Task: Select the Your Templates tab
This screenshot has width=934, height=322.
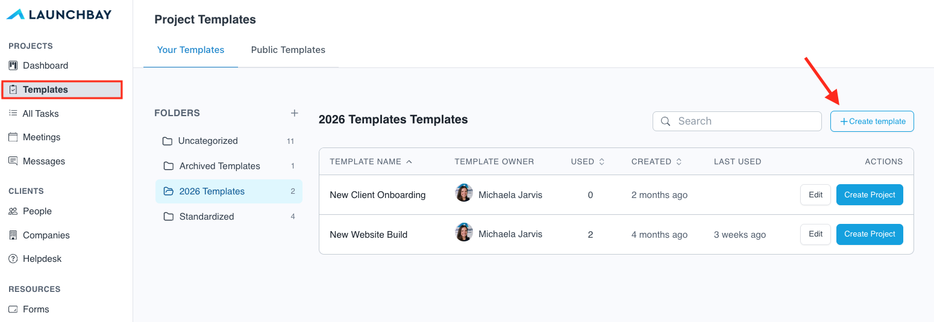Action: pos(190,50)
